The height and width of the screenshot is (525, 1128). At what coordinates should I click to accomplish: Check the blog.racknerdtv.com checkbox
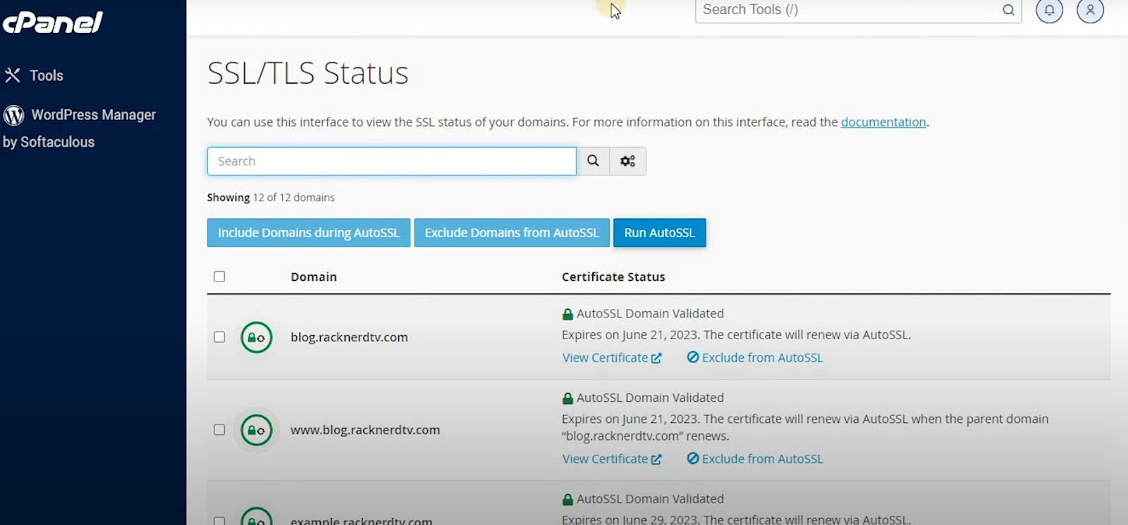click(219, 337)
